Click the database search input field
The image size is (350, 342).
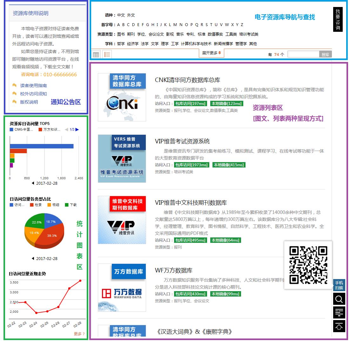click(303, 54)
